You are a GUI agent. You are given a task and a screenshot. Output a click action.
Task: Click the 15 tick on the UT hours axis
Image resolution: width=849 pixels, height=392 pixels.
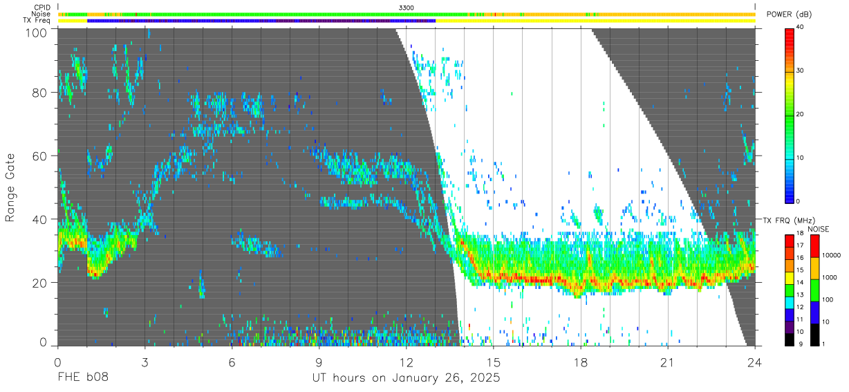point(494,362)
